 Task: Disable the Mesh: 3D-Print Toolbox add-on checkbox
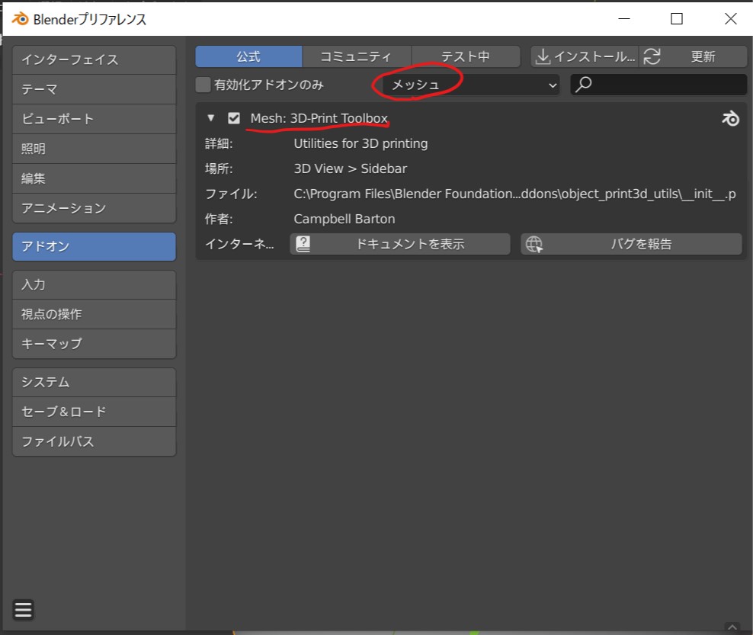point(234,118)
